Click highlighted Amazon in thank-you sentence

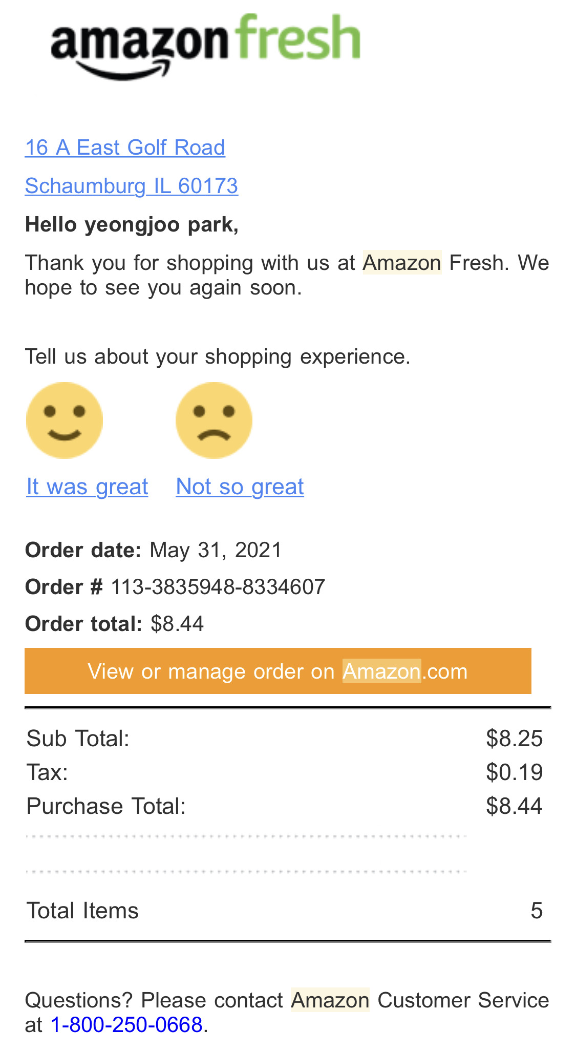pyautogui.click(x=402, y=263)
